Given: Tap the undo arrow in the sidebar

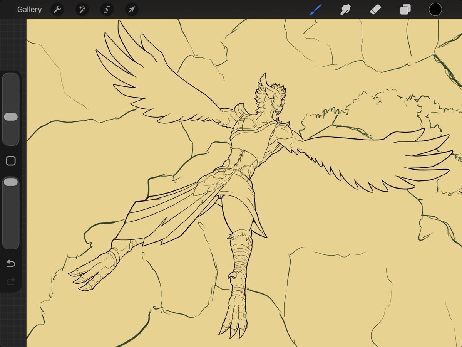Looking at the screenshot, I should [x=11, y=264].
